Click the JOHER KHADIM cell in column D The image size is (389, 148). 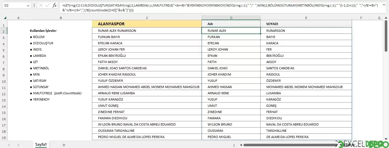point(231,74)
